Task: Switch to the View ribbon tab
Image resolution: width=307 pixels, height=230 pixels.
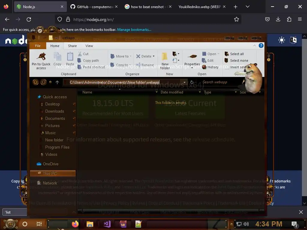Action: click(89, 46)
